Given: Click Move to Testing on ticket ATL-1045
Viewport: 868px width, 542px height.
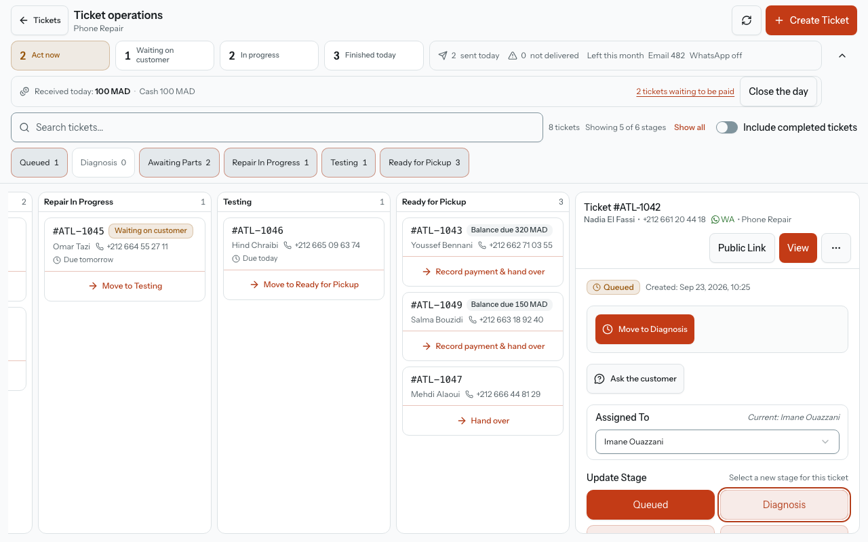Looking at the screenshot, I should point(125,286).
